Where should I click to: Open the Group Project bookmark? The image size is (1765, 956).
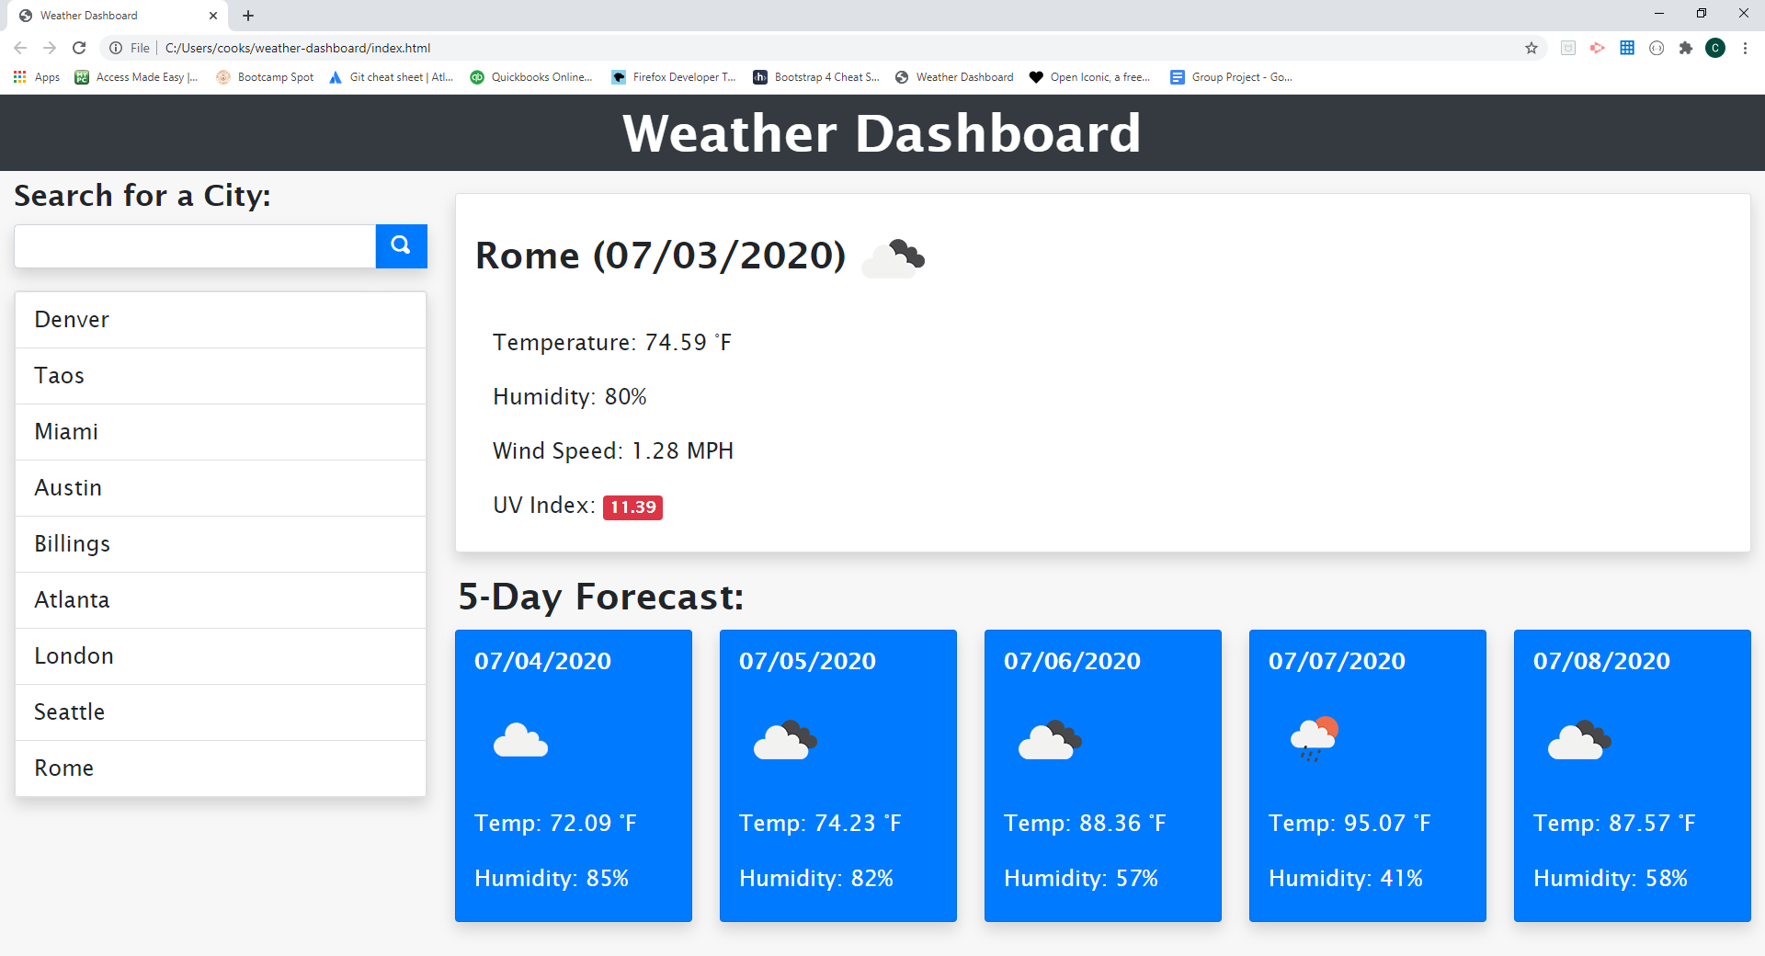tap(1230, 77)
